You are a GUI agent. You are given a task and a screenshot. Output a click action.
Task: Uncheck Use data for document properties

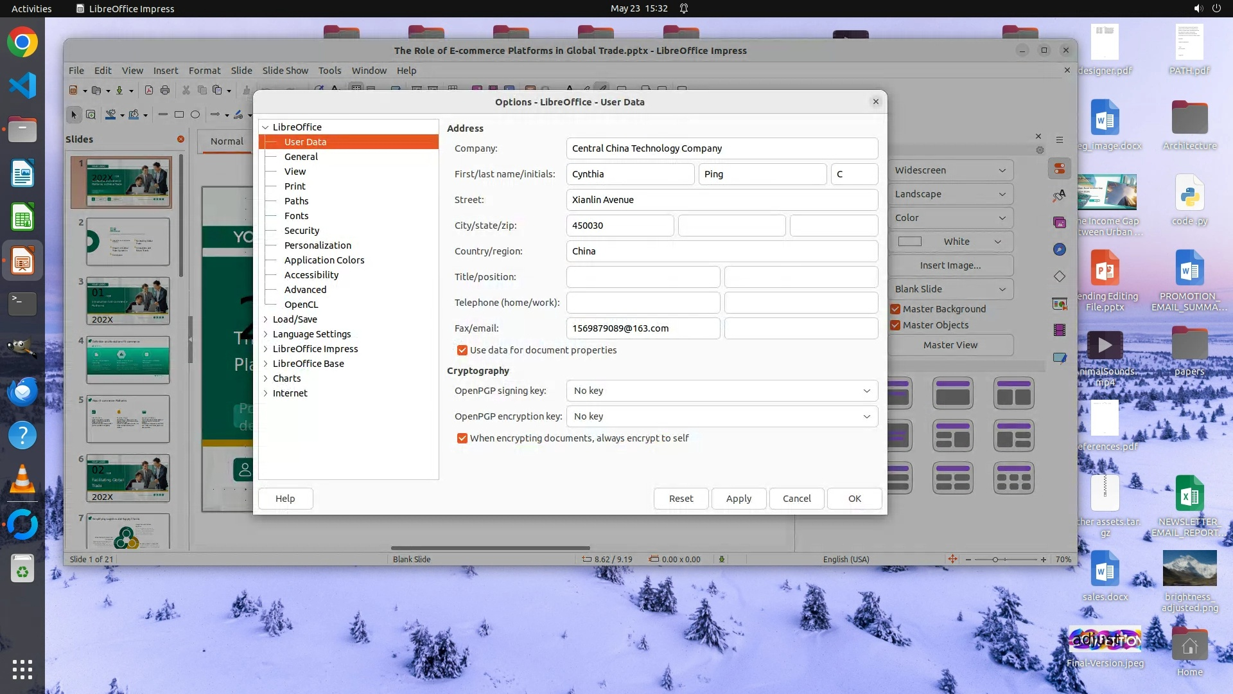[462, 350]
